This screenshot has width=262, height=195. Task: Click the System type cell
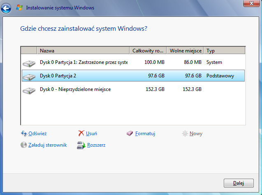(x=214, y=62)
